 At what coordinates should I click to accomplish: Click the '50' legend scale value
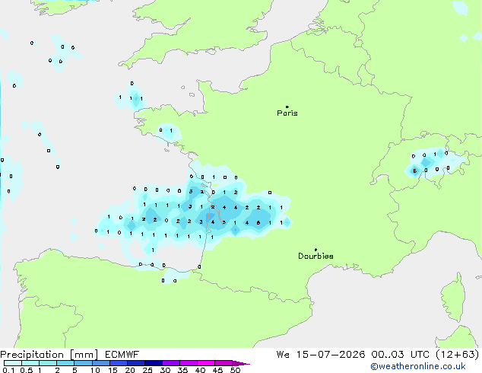click(x=235, y=370)
